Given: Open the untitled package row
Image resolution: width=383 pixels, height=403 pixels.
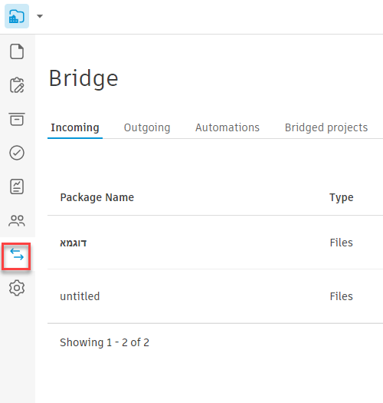Looking at the screenshot, I should (215, 296).
